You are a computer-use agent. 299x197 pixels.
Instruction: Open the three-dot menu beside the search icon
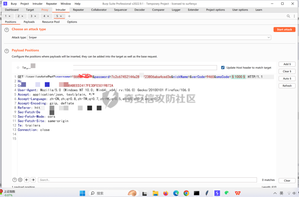294,16
